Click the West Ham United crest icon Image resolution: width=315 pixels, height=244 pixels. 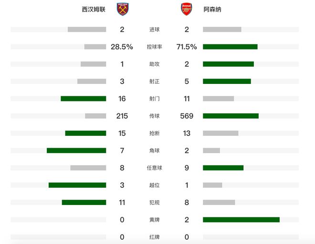[x=122, y=10]
